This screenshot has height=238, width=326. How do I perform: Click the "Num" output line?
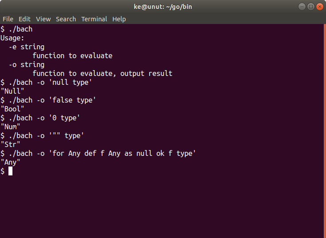(11, 127)
